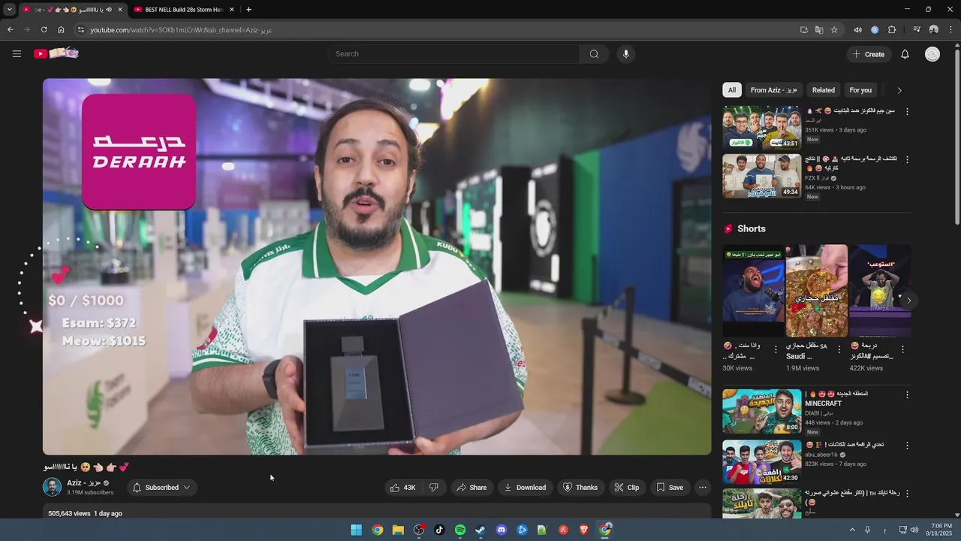
Task: Open more actions ellipsis under video
Action: (703, 488)
